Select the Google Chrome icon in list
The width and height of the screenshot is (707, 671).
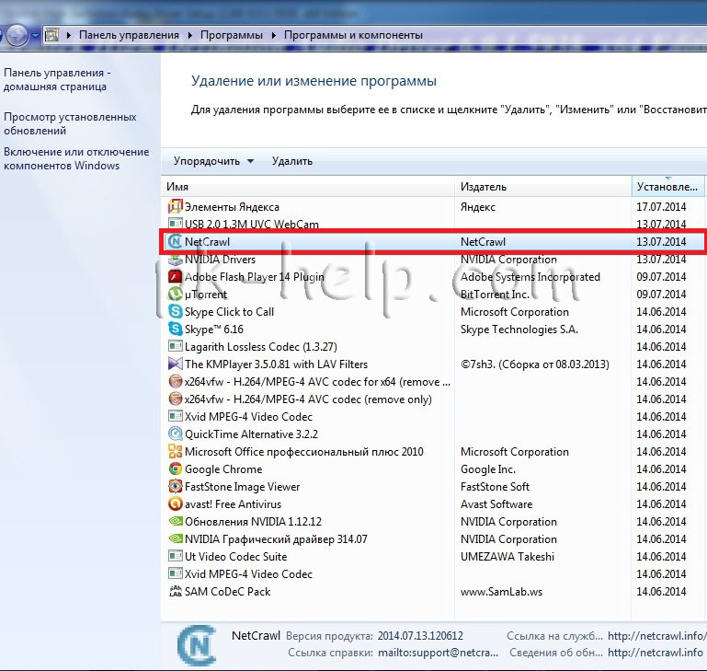(x=175, y=469)
